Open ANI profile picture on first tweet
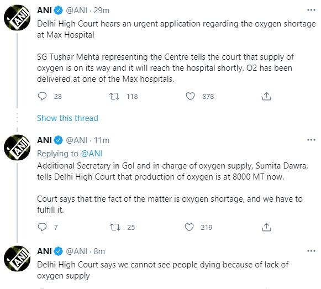This screenshot has width=321, height=289. coord(17,18)
